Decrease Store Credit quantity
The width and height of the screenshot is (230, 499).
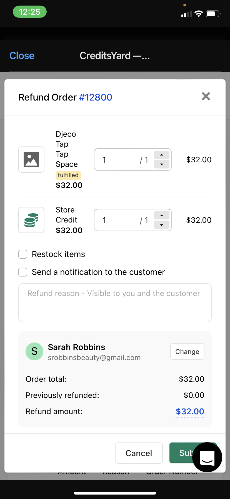[x=162, y=225]
